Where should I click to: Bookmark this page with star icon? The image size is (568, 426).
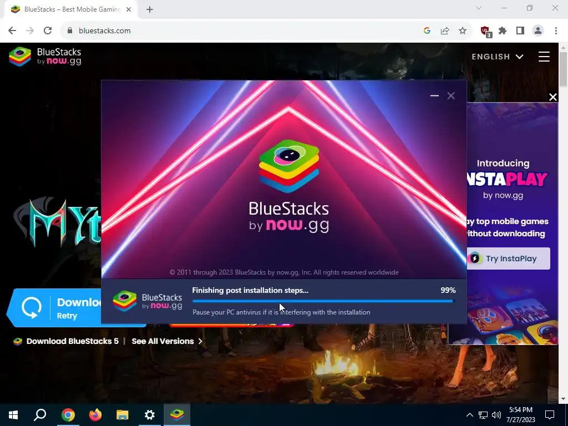[x=463, y=31]
